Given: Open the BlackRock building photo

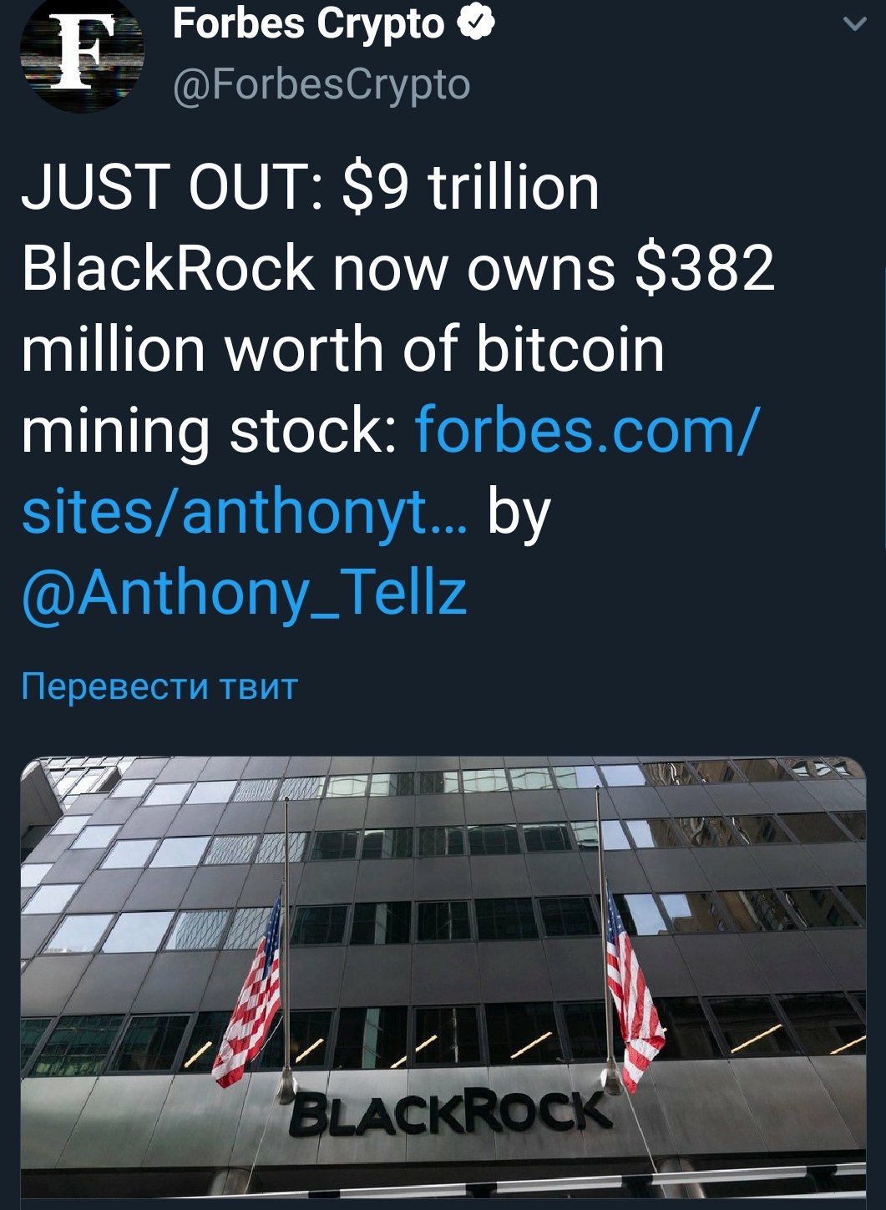Looking at the screenshot, I should (x=443, y=978).
